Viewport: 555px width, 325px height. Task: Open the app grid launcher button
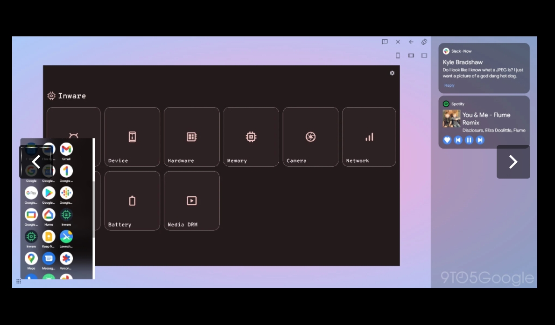click(19, 281)
